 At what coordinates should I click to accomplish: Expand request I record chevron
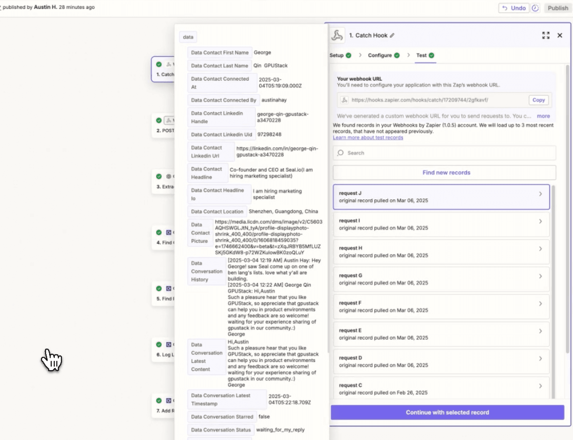540,222
